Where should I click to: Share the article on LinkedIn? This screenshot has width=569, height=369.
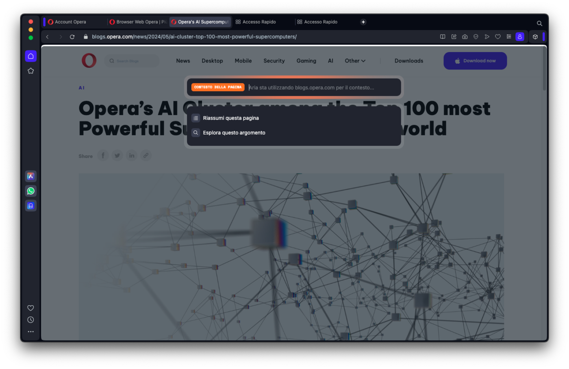tap(132, 156)
